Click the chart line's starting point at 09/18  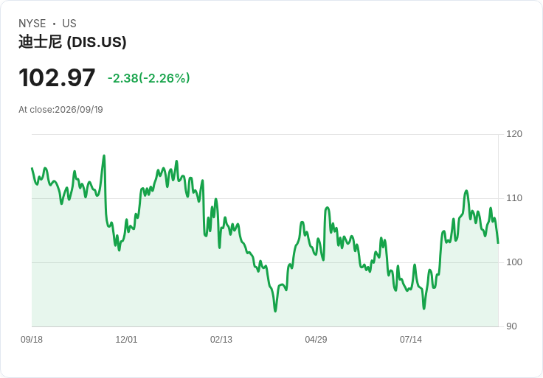[x=32, y=169]
